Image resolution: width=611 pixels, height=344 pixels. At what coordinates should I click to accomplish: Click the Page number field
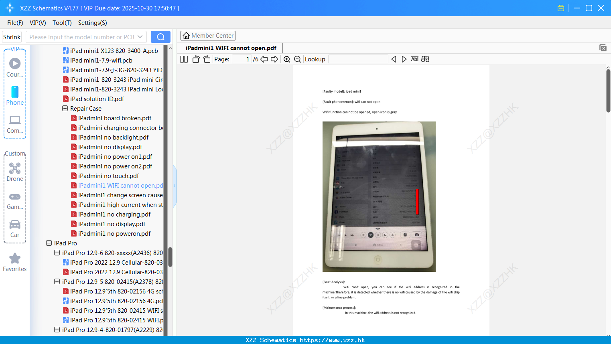coord(242,59)
